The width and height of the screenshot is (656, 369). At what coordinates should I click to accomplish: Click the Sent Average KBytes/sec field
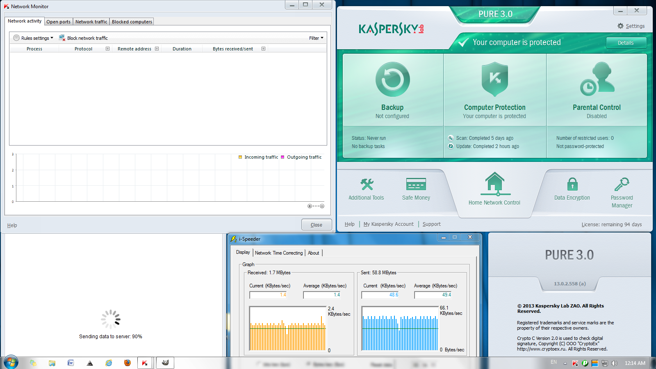(x=433, y=295)
